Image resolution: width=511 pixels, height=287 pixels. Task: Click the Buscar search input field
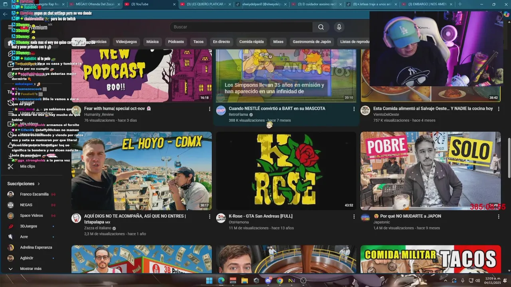242,27
